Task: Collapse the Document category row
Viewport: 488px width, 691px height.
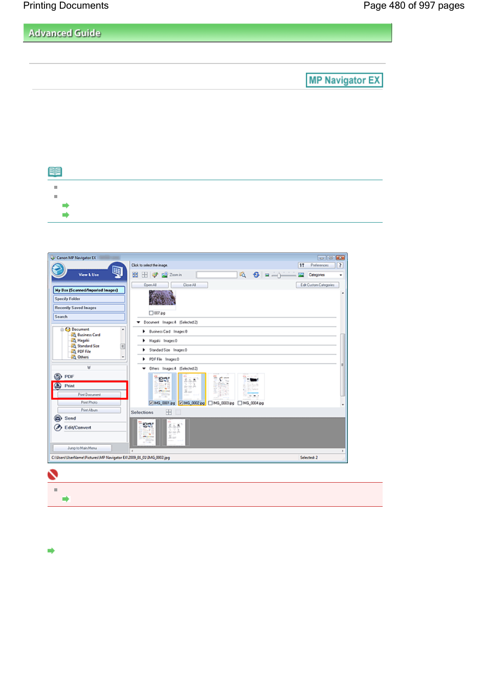Action: pos(139,322)
